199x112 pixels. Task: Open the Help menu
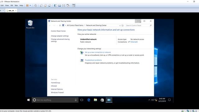[x=21, y=6]
